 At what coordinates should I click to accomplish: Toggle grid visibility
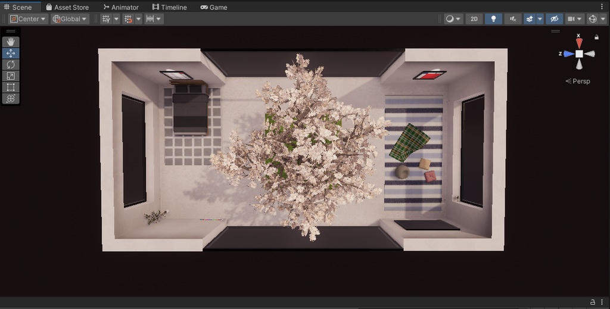pos(106,18)
